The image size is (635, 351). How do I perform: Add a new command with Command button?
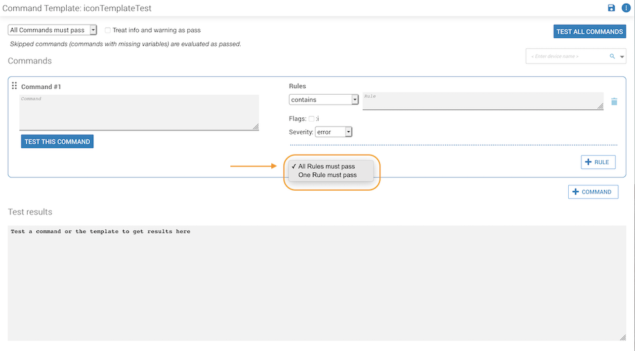[593, 192]
